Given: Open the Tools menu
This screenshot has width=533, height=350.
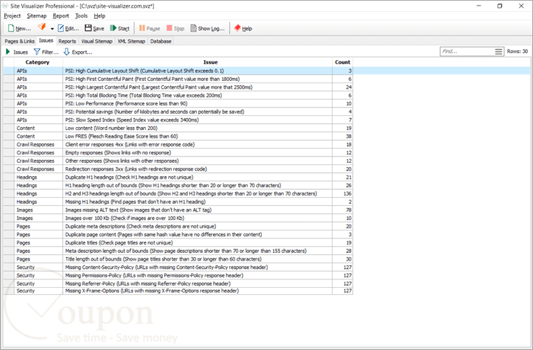Looking at the screenshot, I should pos(81,16).
